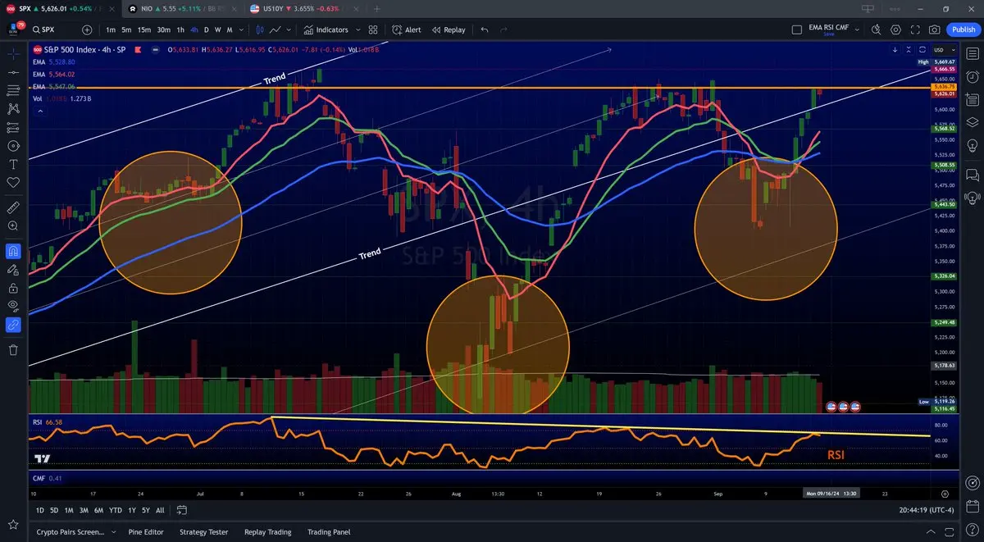Image resolution: width=984 pixels, height=542 pixels.
Task: Click the Publish button
Action: [x=963, y=30]
